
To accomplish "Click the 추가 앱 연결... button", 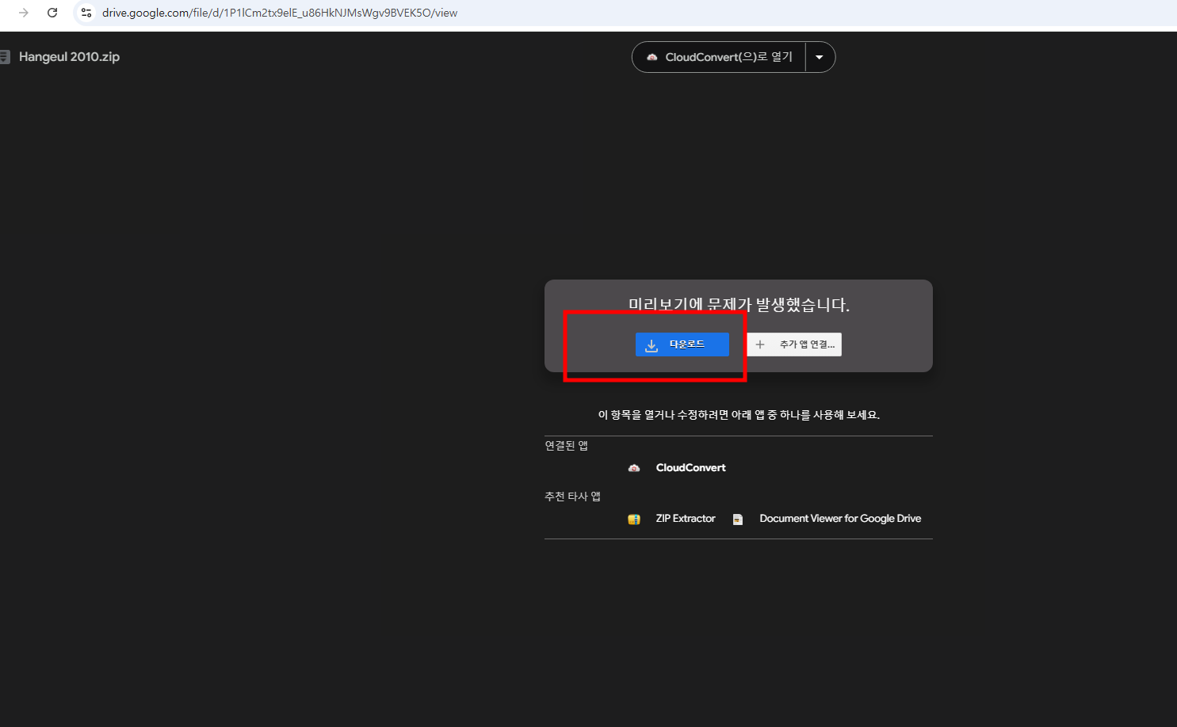I will [794, 344].
